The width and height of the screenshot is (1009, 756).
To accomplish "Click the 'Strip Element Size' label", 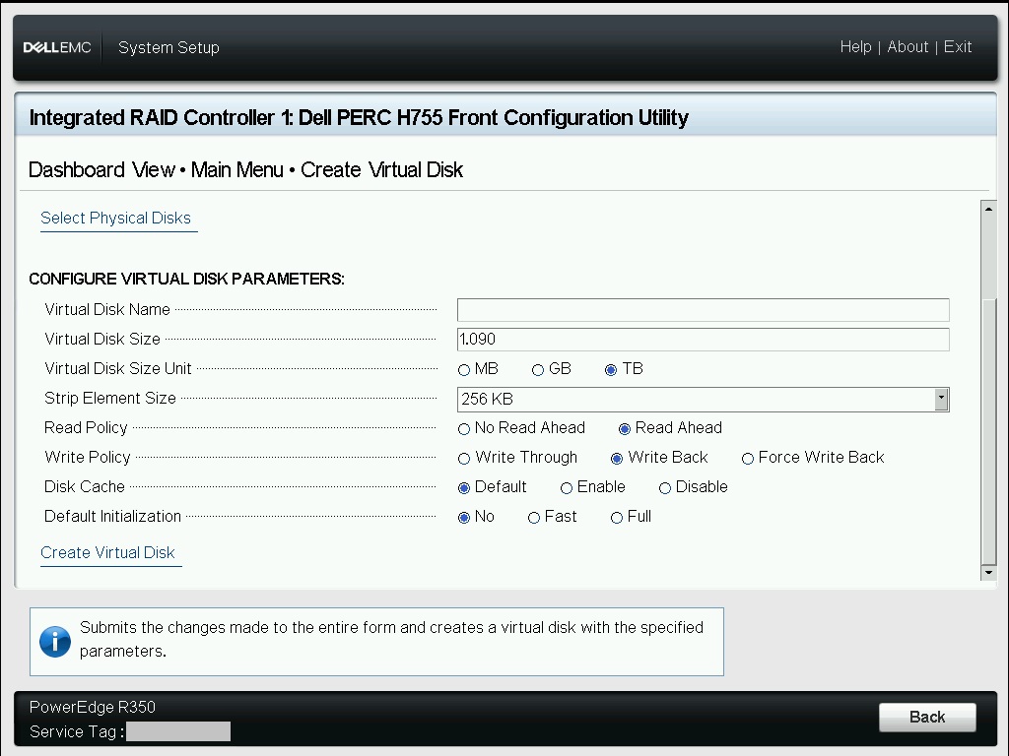I will click(110, 399).
